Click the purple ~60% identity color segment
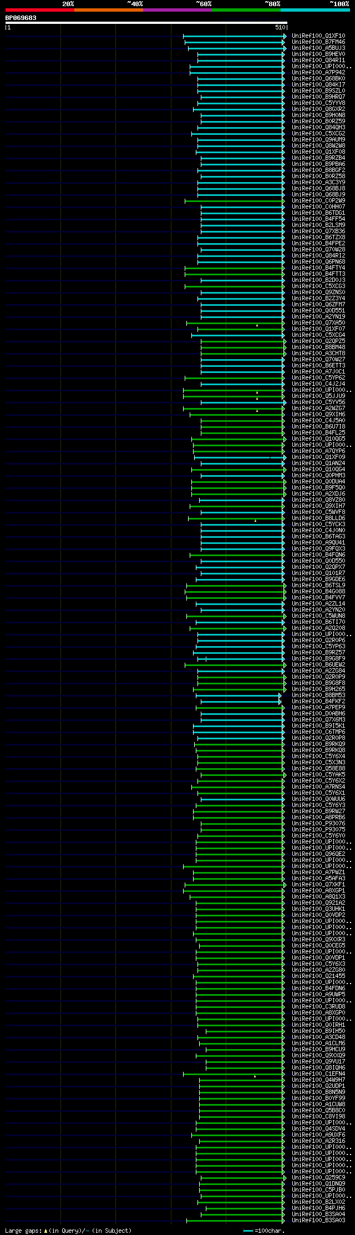This screenshot has width=355, height=1235. pyautogui.click(x=177, y=10)
